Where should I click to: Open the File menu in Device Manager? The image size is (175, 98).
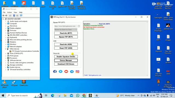coord(4,12)
